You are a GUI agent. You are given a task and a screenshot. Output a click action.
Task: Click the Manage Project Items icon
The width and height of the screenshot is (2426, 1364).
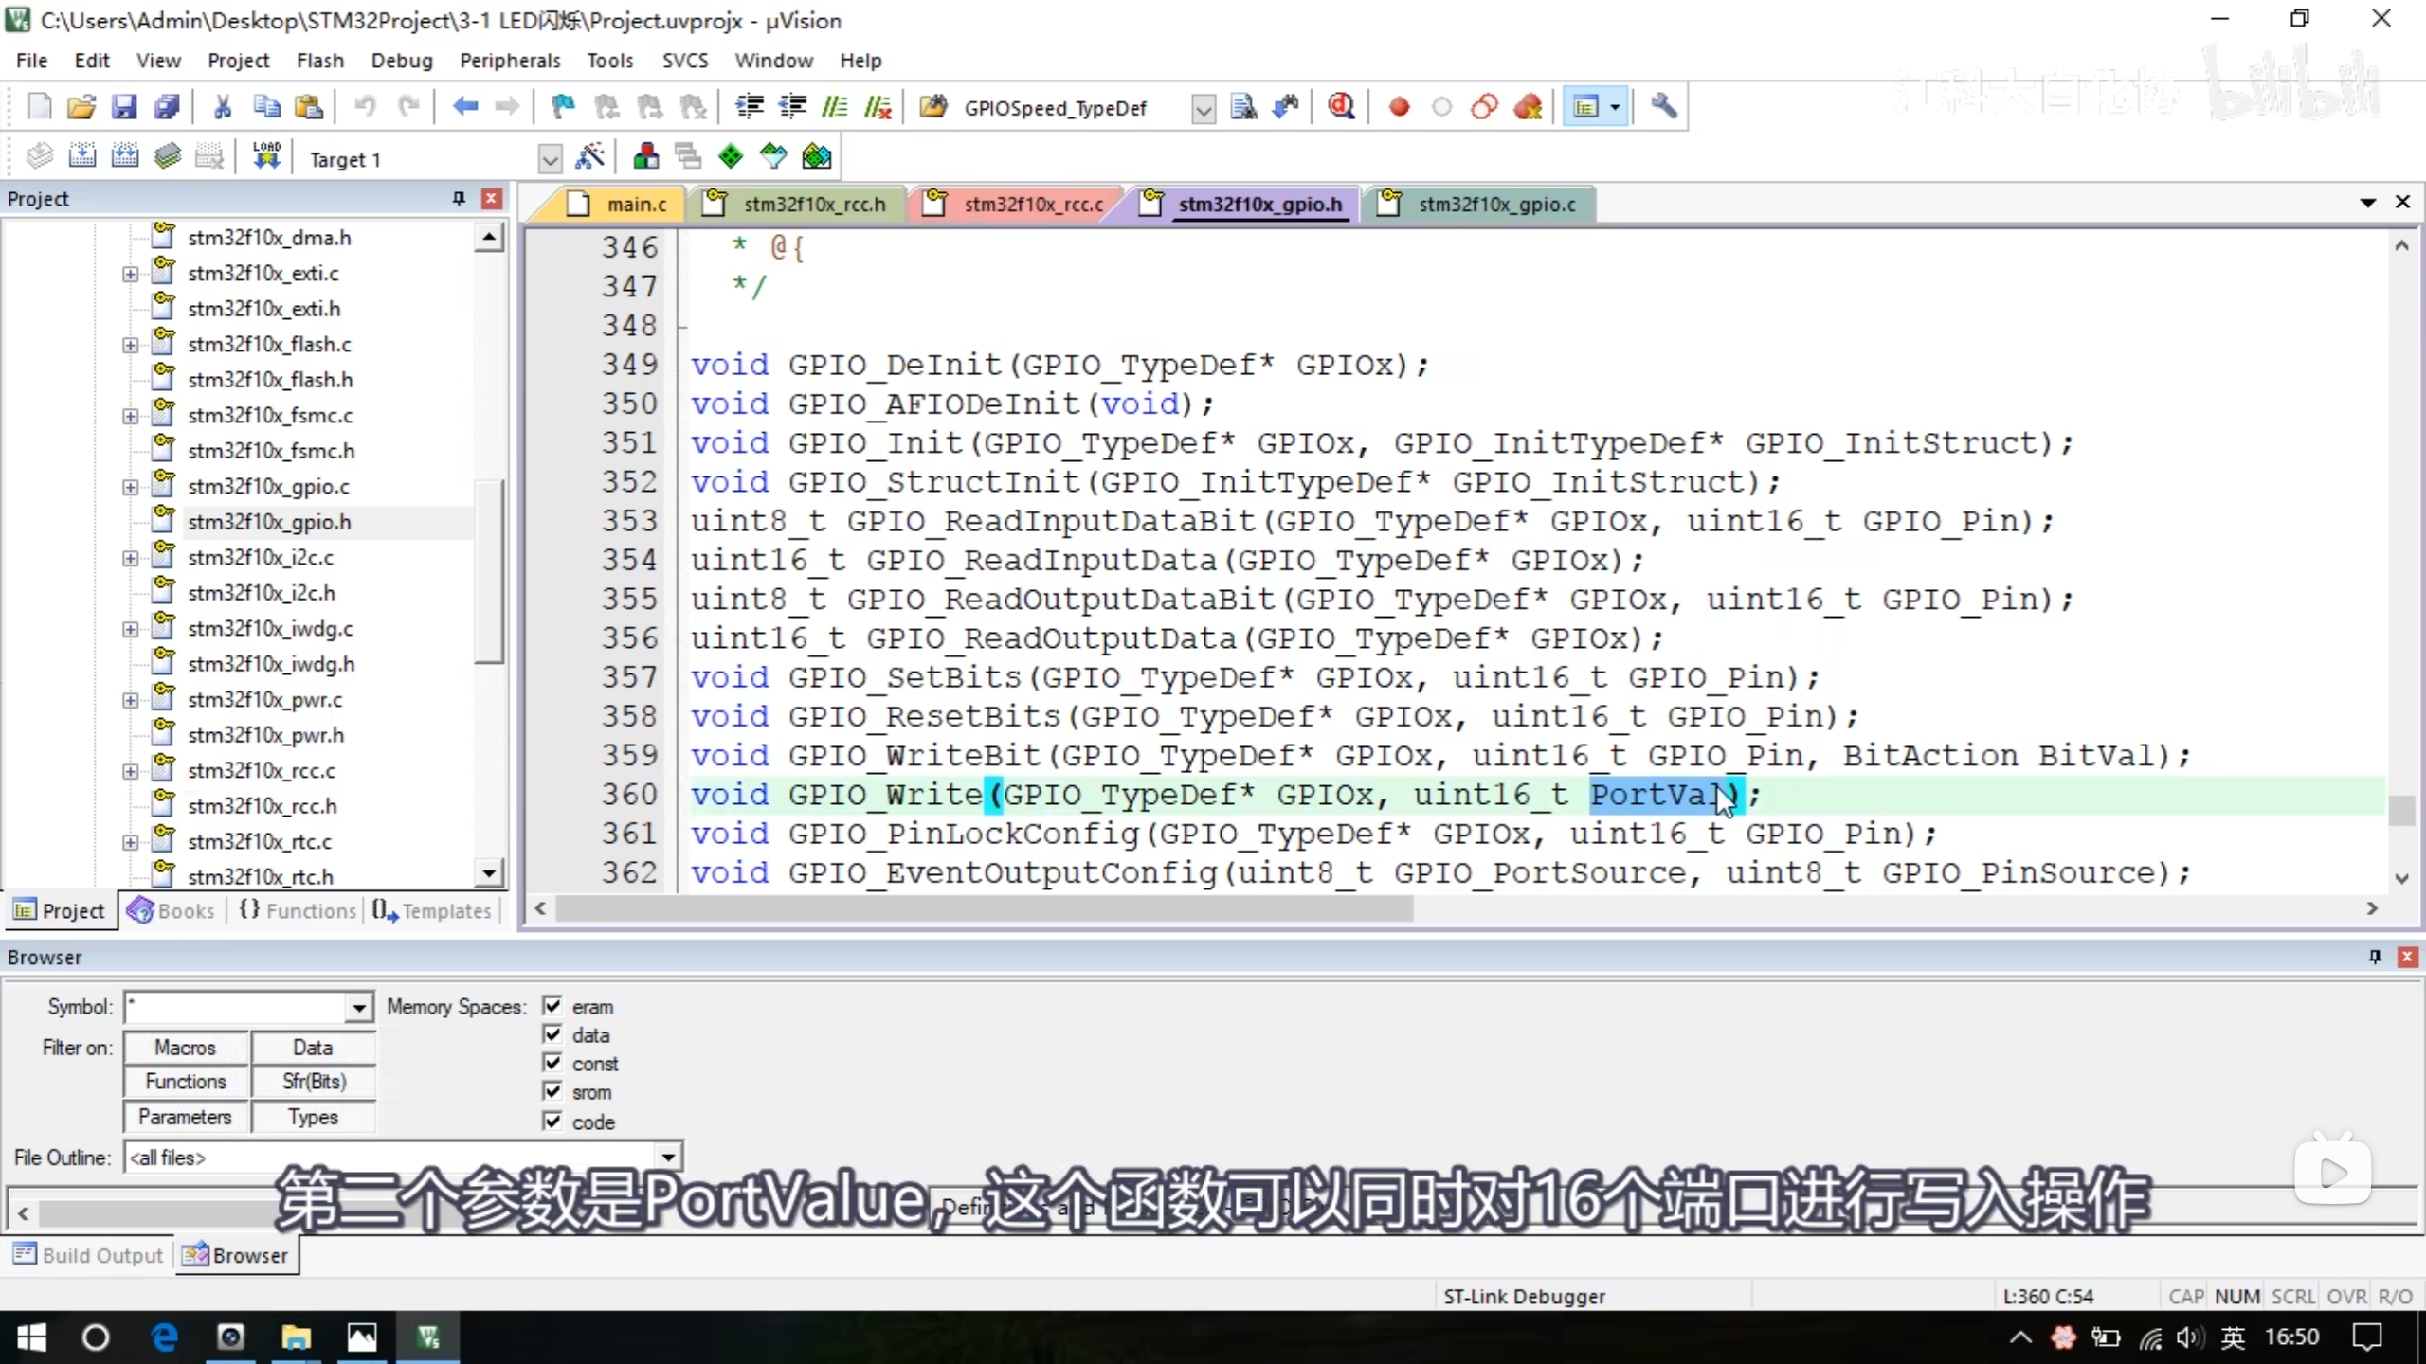click(646, 156)
